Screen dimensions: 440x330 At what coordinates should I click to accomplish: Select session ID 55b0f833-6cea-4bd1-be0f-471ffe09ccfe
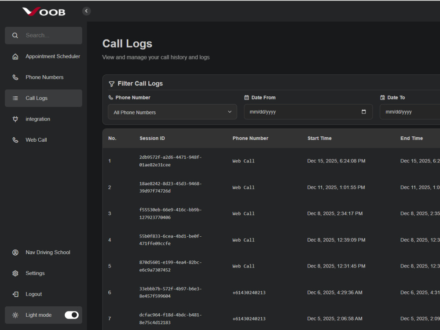170,240
